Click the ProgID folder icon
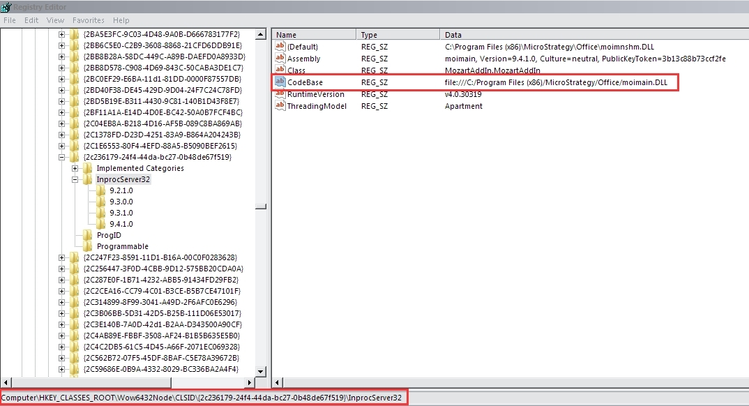 pyautogui.click(x=88, y=235)
